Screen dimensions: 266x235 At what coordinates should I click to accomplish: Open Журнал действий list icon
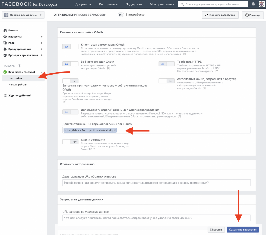point(5,96)
